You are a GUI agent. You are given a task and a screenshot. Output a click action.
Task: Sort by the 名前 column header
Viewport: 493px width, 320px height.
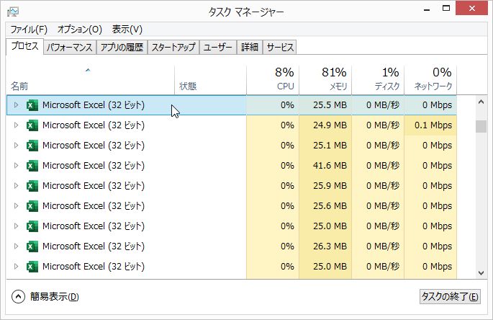coord(90,80)
